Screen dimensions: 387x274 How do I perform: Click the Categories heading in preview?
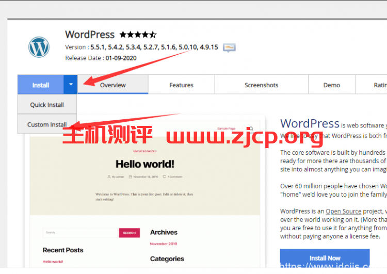pyautogui.click(x=167, y=259)
